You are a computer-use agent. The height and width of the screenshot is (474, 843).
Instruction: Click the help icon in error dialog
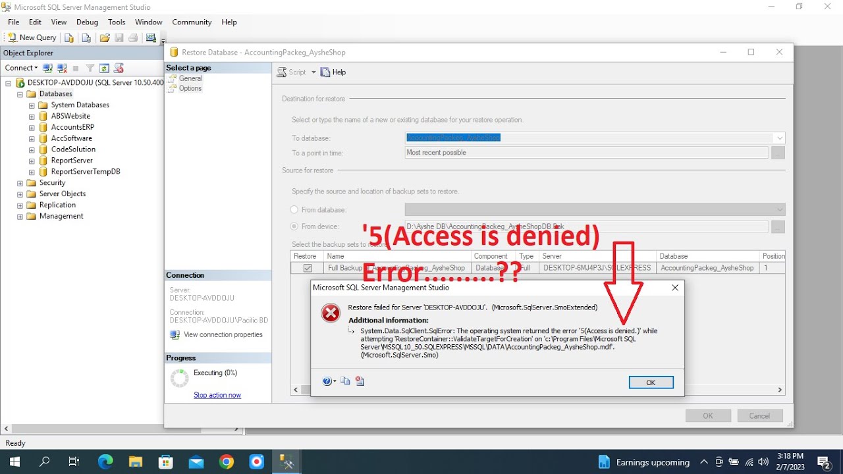click(327, 381)
